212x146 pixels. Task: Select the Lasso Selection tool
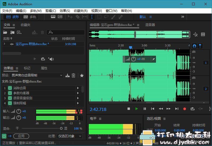click(x=106, y=17)
